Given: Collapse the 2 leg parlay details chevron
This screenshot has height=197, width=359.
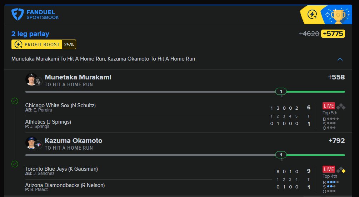Looking at the screenshot, I should [340, 59].
